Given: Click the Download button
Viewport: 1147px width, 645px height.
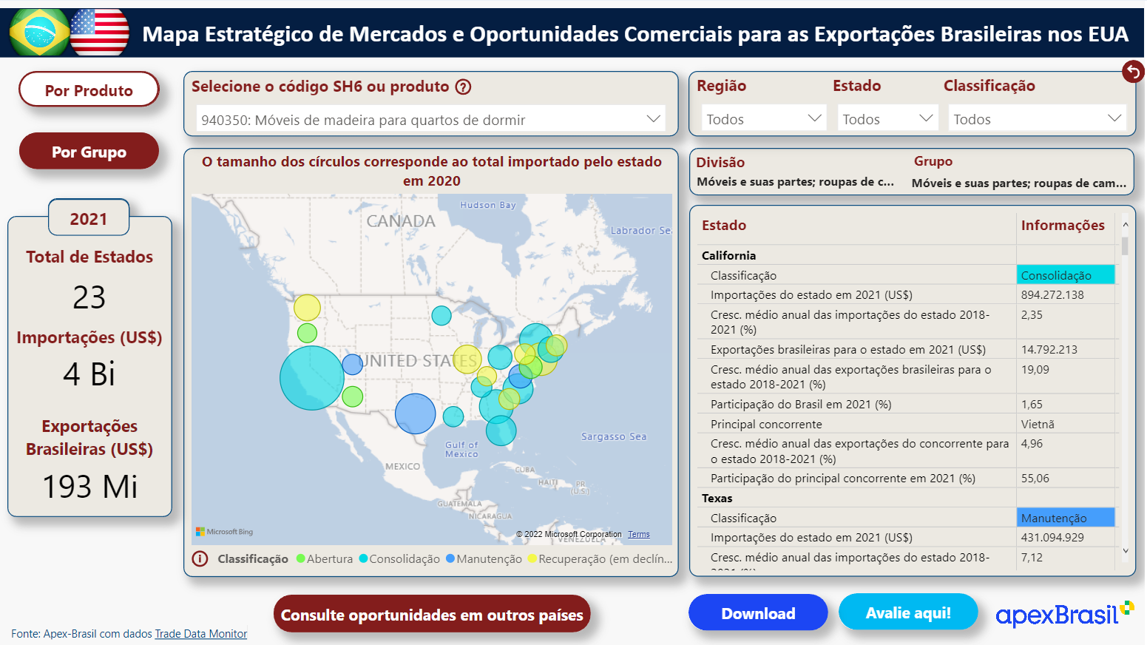Looking at the screenshot, I should (758, 613).
